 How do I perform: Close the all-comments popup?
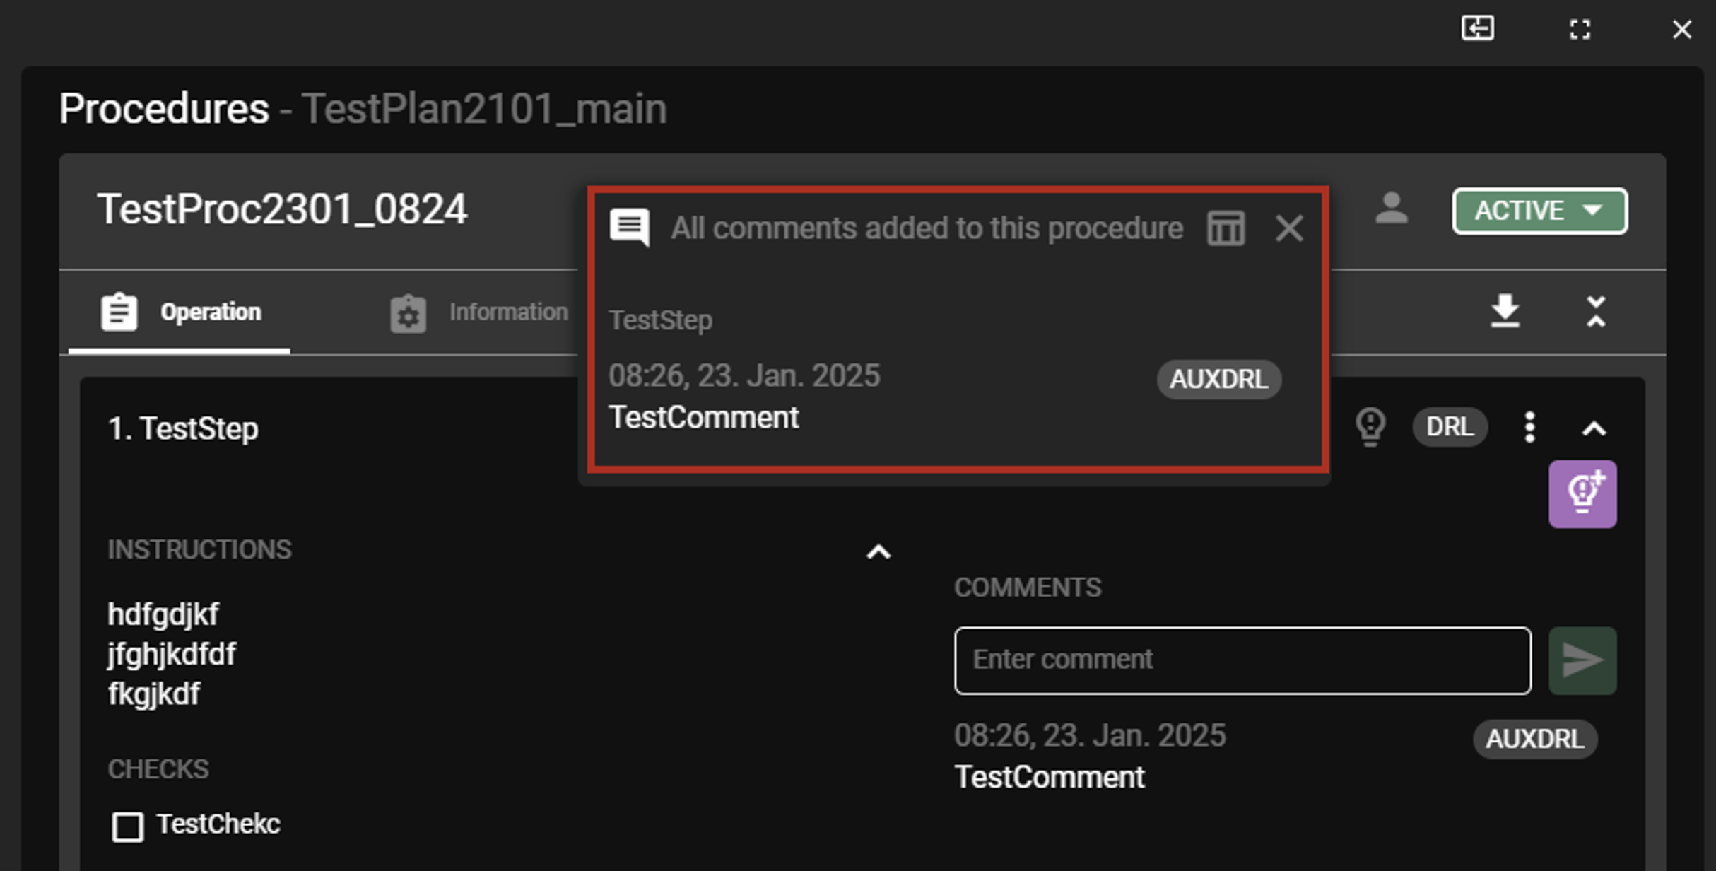pos(1288,228)
